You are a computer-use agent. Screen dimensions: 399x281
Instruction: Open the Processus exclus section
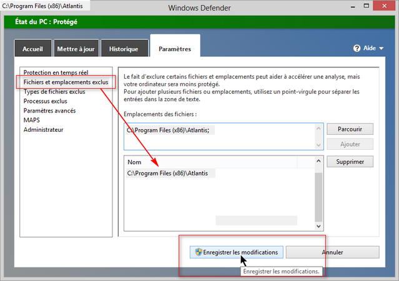point(45,101)
